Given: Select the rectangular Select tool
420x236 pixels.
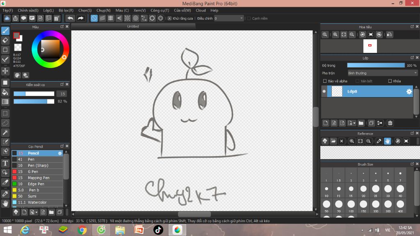Looking at the screenshot, I should click(5, 113).
